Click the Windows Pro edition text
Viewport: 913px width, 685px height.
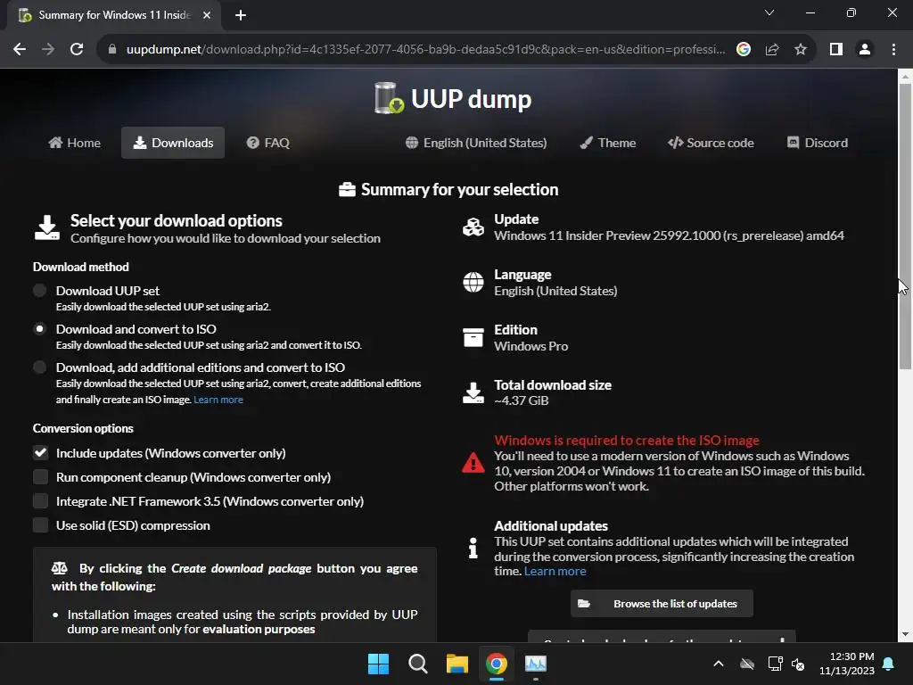[x=531, y=346]
